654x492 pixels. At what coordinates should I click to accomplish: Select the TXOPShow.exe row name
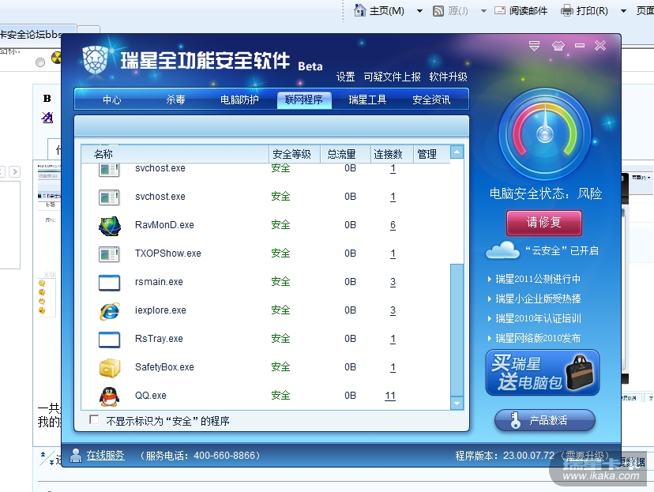[168, 254]
